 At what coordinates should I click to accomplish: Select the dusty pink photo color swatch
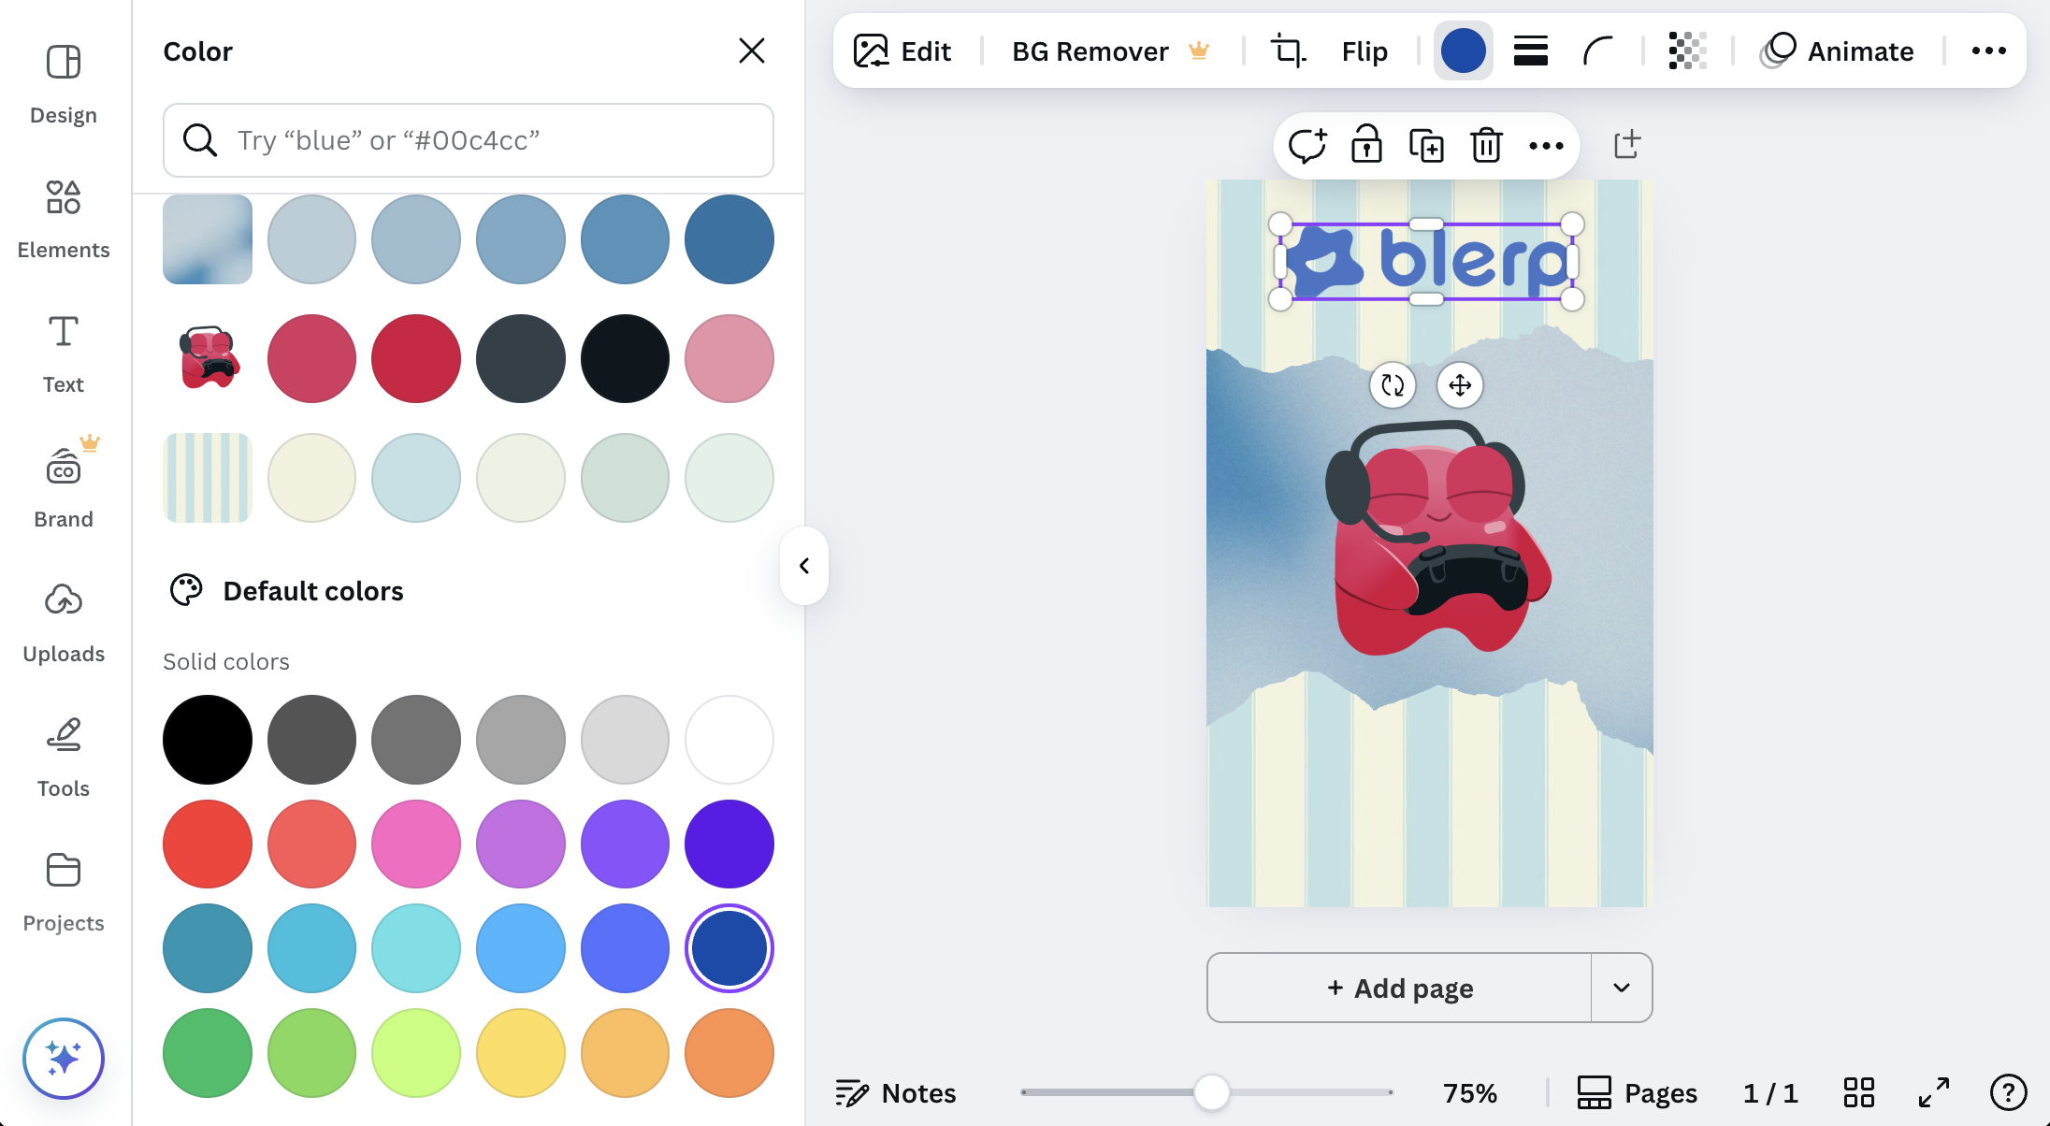point(729,359)
